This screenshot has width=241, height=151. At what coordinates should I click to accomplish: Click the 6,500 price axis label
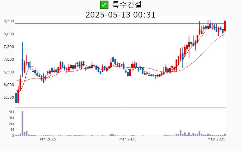9,72
